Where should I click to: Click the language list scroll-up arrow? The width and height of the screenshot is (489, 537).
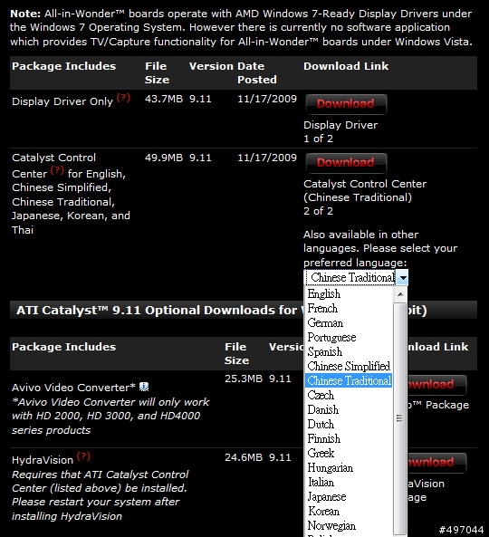click(x=400, y=294)
